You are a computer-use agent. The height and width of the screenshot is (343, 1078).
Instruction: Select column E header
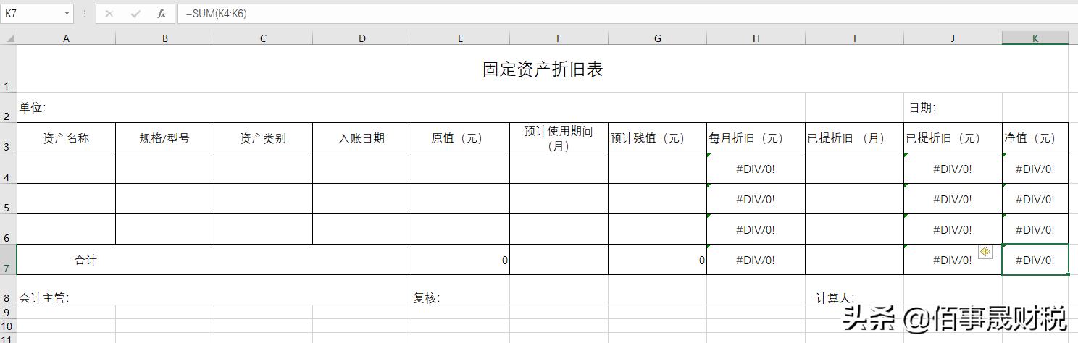(460, 38)
